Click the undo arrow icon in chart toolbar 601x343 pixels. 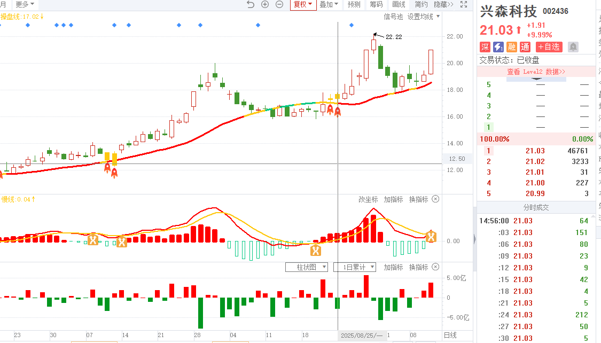[251, 4]
